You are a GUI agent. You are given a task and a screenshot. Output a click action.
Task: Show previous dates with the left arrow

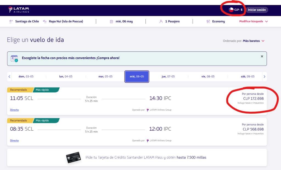9,77
